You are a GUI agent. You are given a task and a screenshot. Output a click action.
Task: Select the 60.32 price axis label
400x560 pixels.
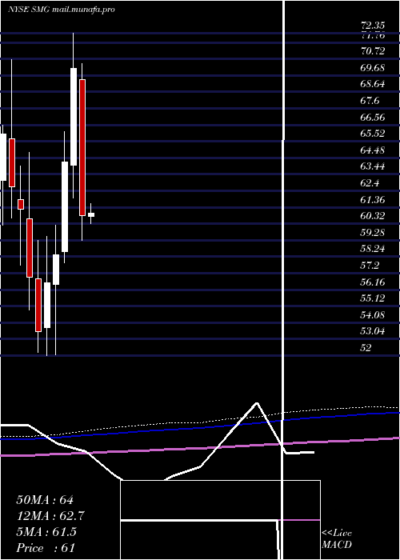(373, 216)
